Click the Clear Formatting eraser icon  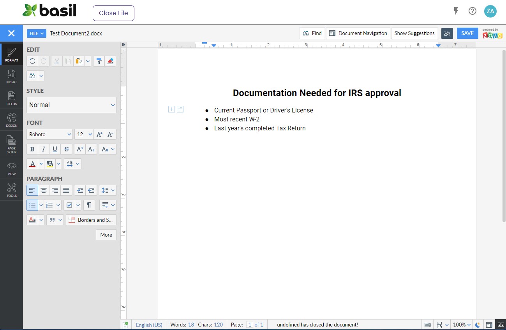pos(110,61)
